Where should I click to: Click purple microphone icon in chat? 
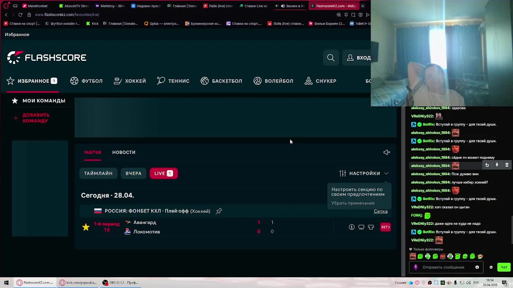coord(416,267)
